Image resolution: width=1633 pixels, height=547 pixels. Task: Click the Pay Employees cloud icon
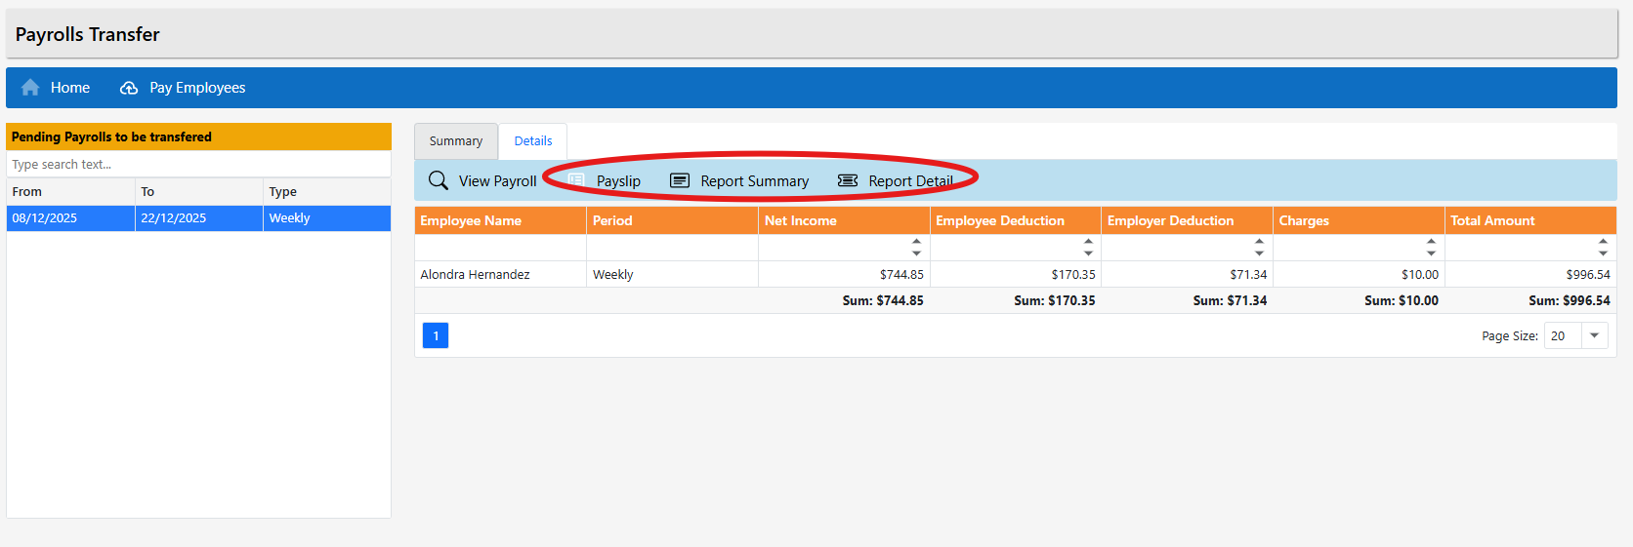click(x=129, y=88)
